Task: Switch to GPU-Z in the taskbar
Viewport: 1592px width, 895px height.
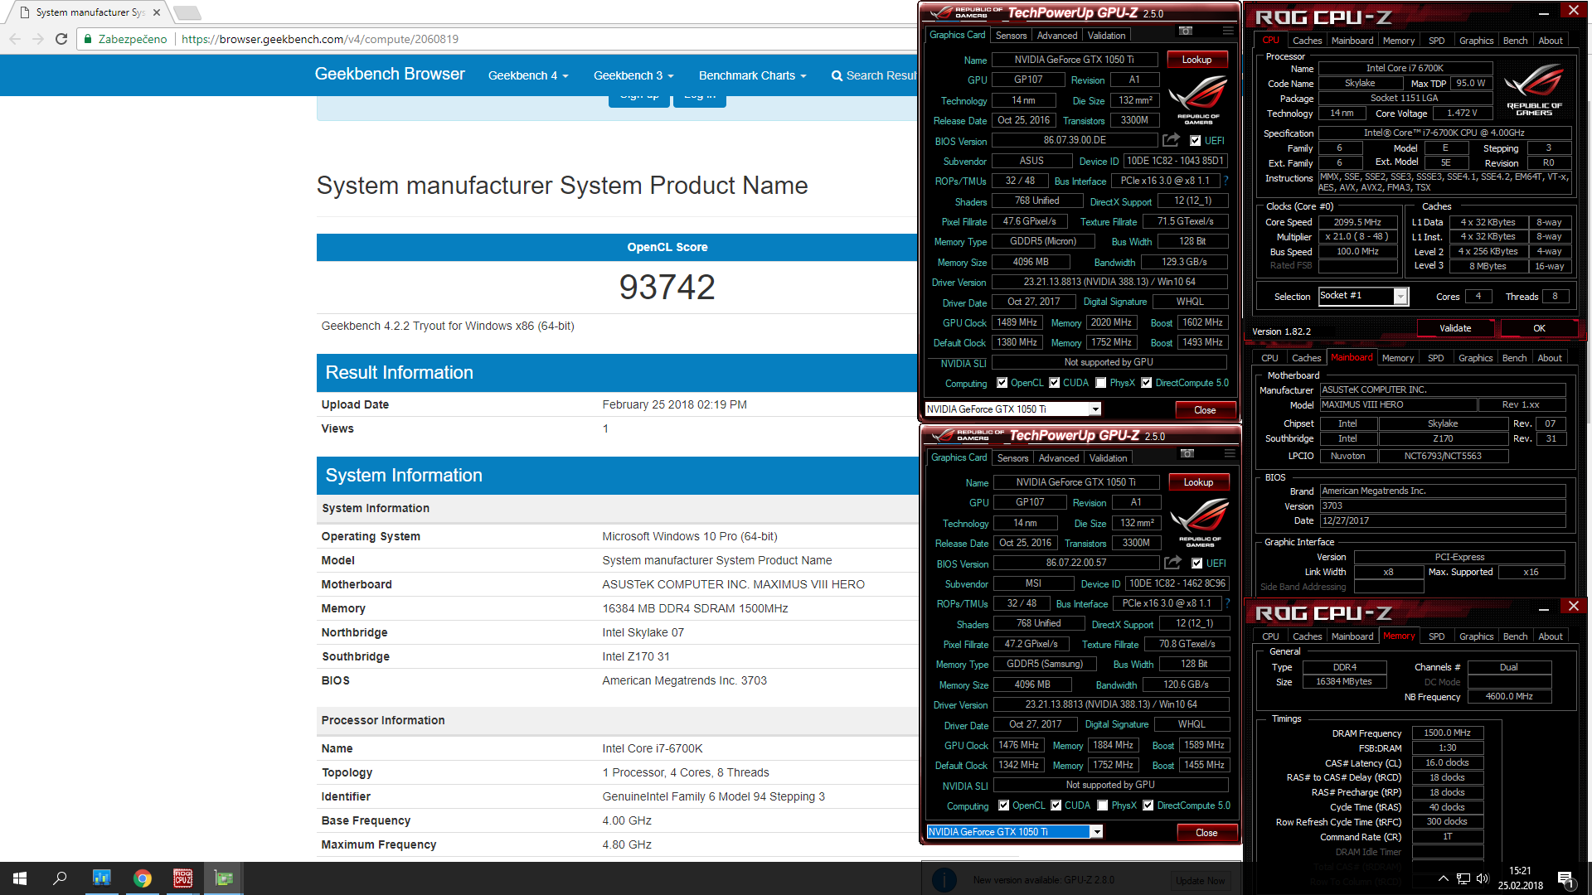Action: (x=224, y=878)
